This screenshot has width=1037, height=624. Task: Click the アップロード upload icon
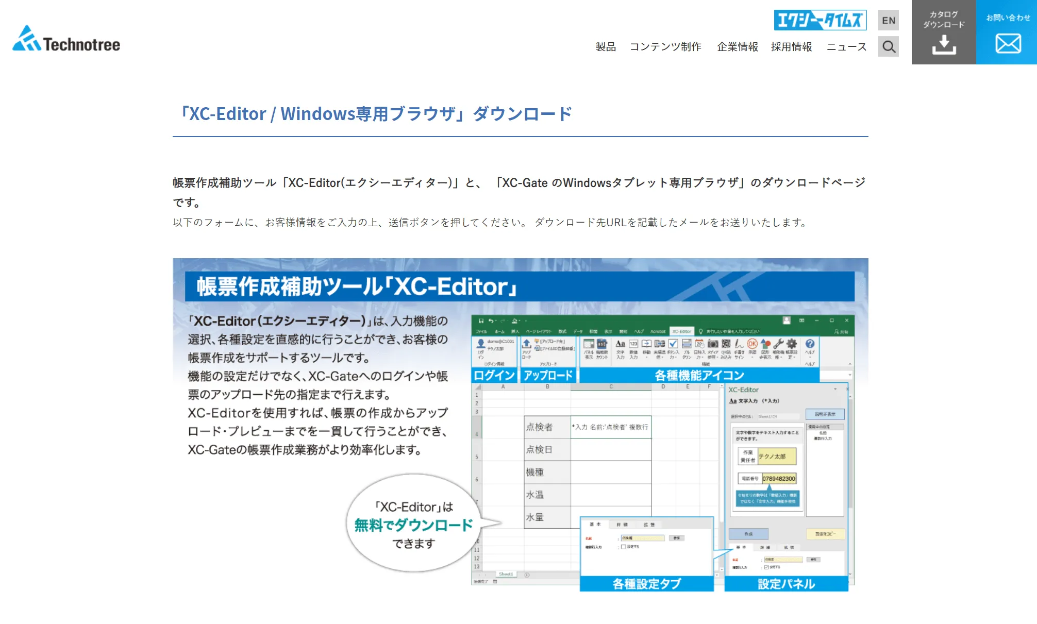526,344
